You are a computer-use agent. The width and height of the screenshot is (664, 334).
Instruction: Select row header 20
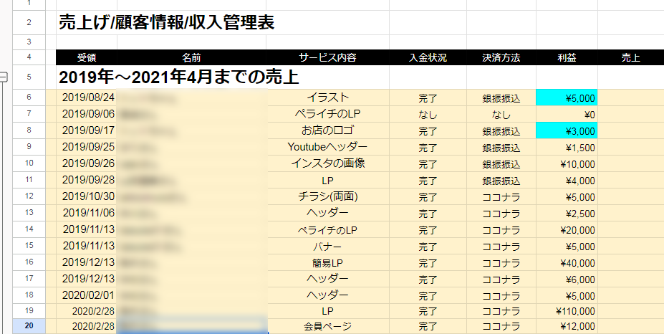click(x=29, y=326)
